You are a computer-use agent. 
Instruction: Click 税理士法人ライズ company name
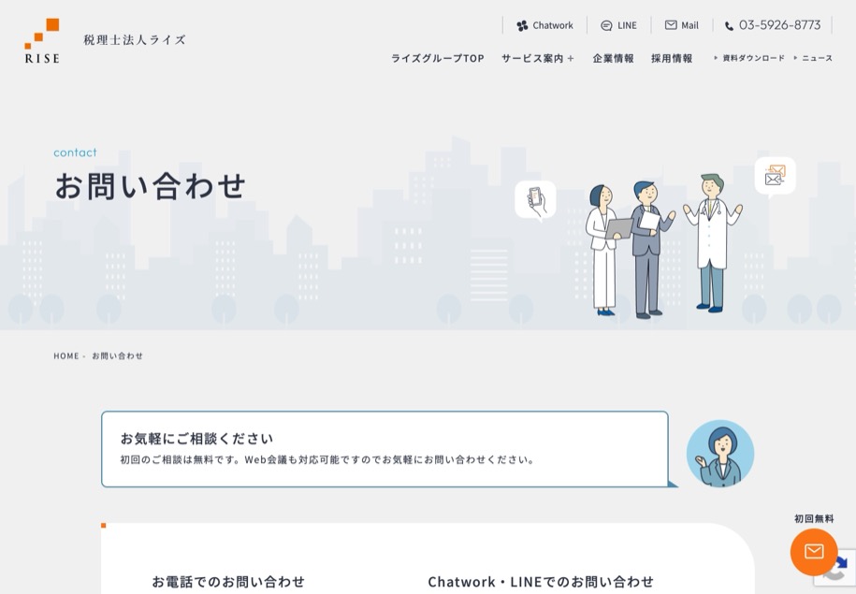point(135,40)
